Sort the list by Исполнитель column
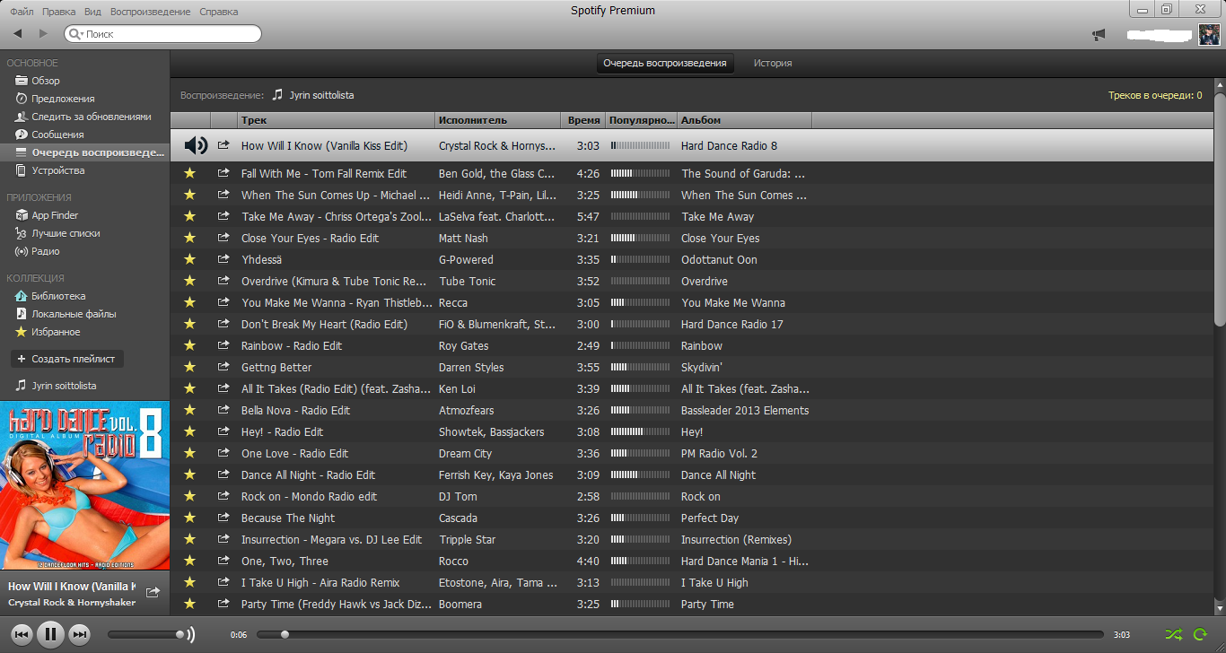 coord(499,120)
